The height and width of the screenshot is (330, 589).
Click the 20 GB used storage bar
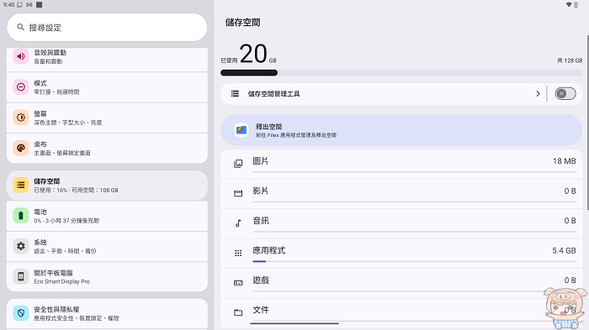coord(401,73)
